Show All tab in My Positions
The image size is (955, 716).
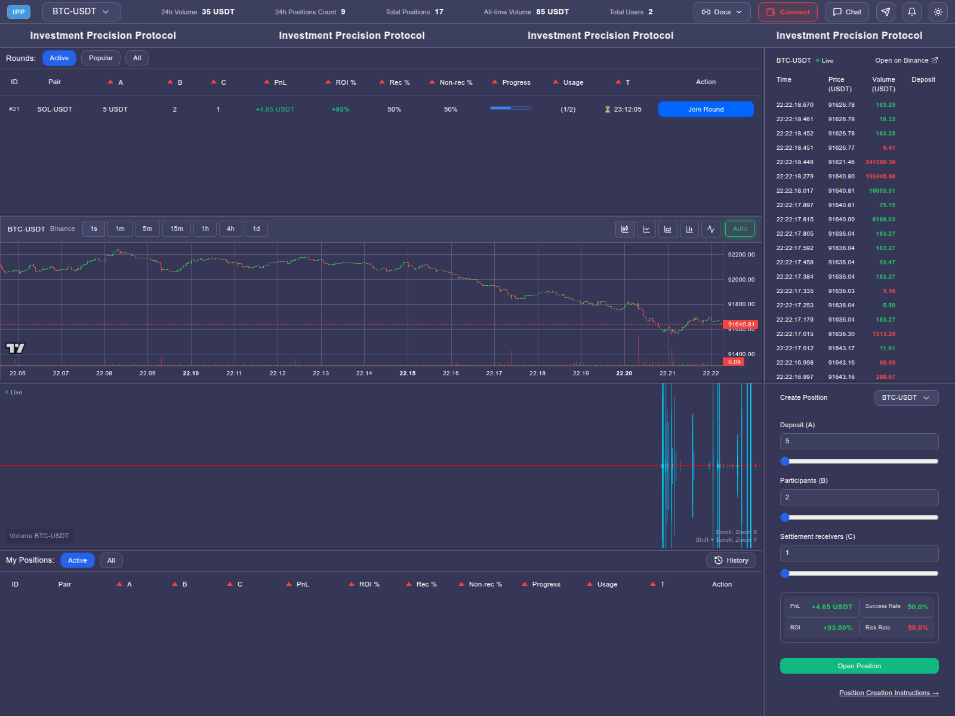coord(111,561)
